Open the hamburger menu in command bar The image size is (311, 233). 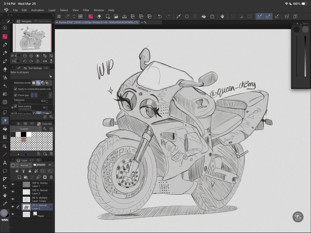pyautogui.click(x=59, y=16)
